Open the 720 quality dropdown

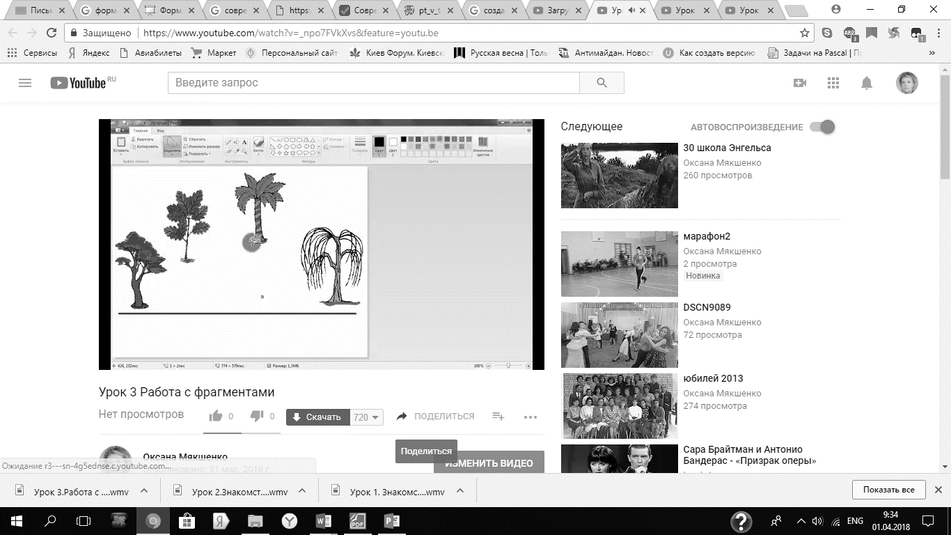(367, 417)
